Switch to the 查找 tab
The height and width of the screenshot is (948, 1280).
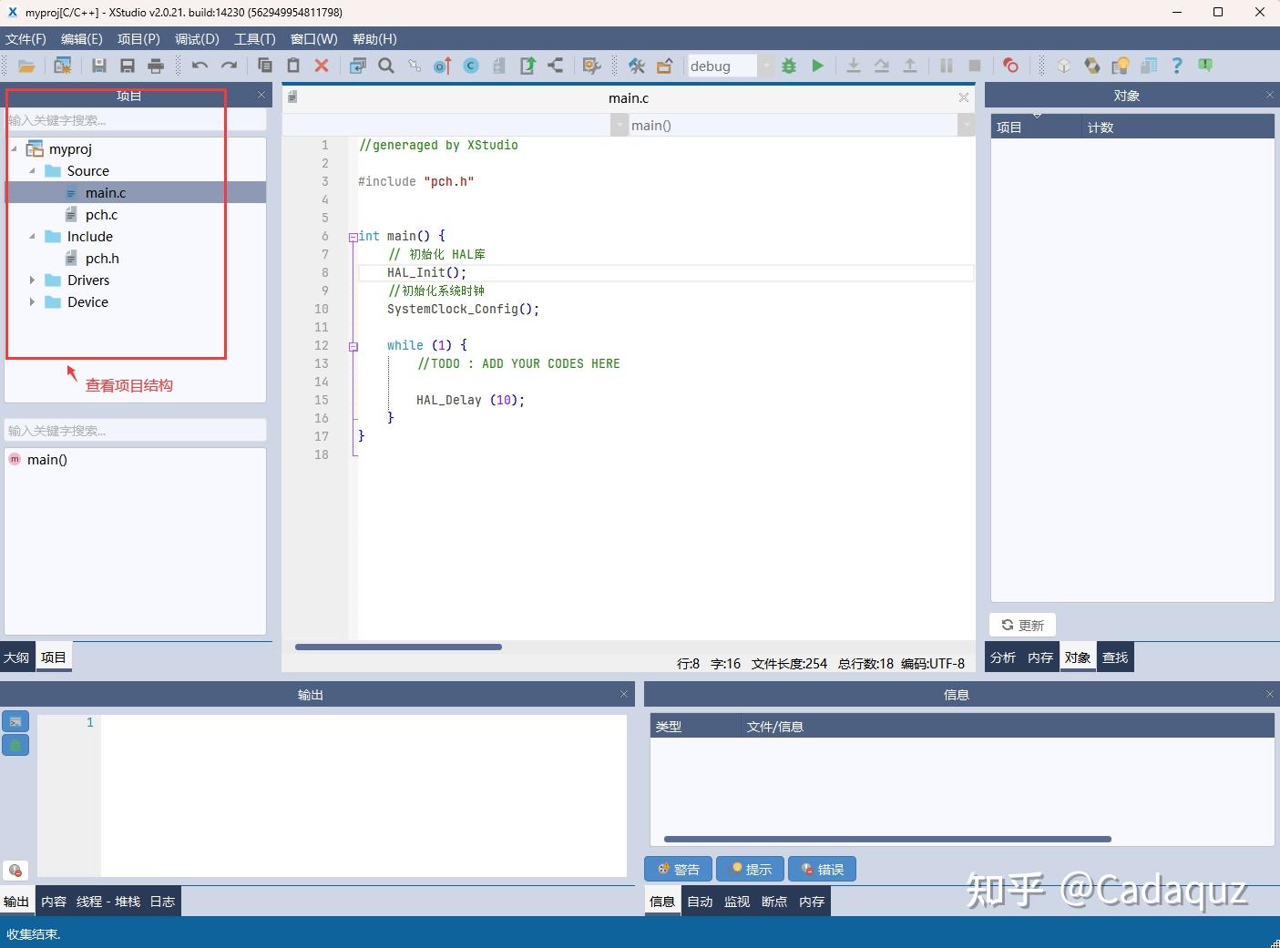(1115, 657)
